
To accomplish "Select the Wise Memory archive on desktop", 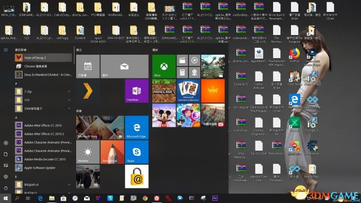I will 241,149.
